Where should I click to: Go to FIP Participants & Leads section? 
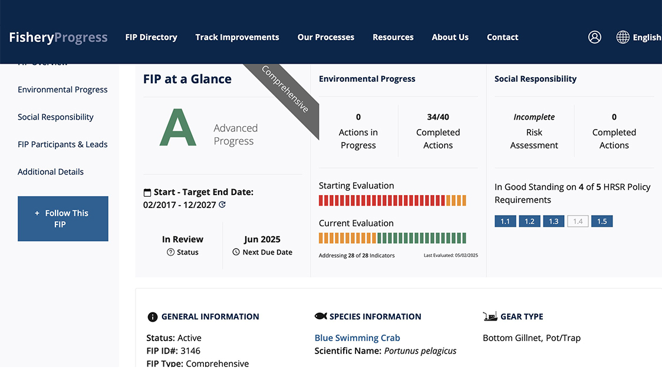(x=62, y=144)
